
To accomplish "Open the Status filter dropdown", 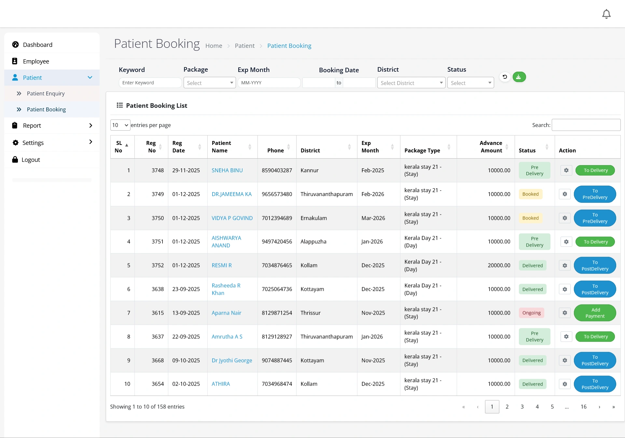I will [x=470, y=83].
